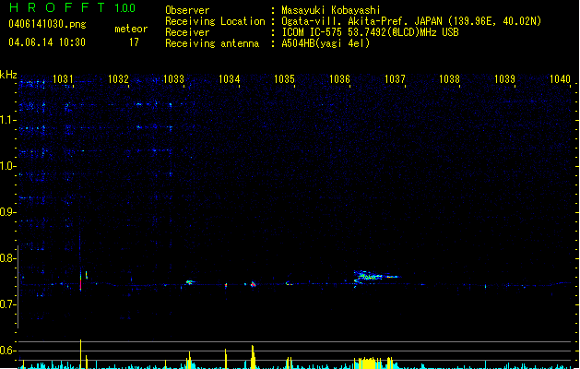The height and width of the screenshot is (369, 580).
Task: Select the meteor count value 17
Action: click(x=134, y=42)
